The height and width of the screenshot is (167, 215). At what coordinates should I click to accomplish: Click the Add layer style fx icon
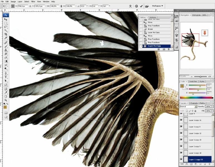click(187, 164)
